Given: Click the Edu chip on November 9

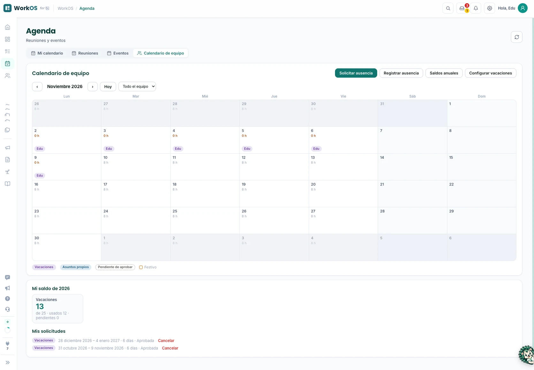Looking at the screenshot, I should [40, 176].
